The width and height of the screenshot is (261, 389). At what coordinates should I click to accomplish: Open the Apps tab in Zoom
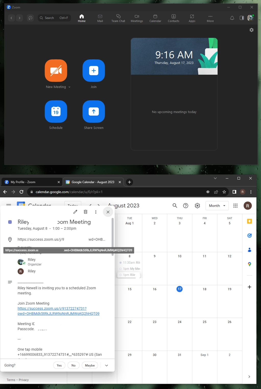pos(192,18)
